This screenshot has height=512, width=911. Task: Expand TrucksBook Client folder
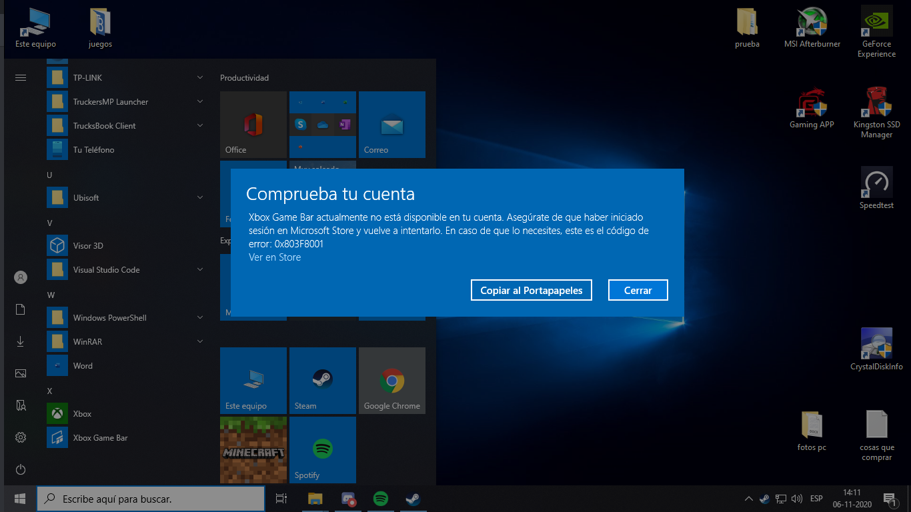pos(127,125)
